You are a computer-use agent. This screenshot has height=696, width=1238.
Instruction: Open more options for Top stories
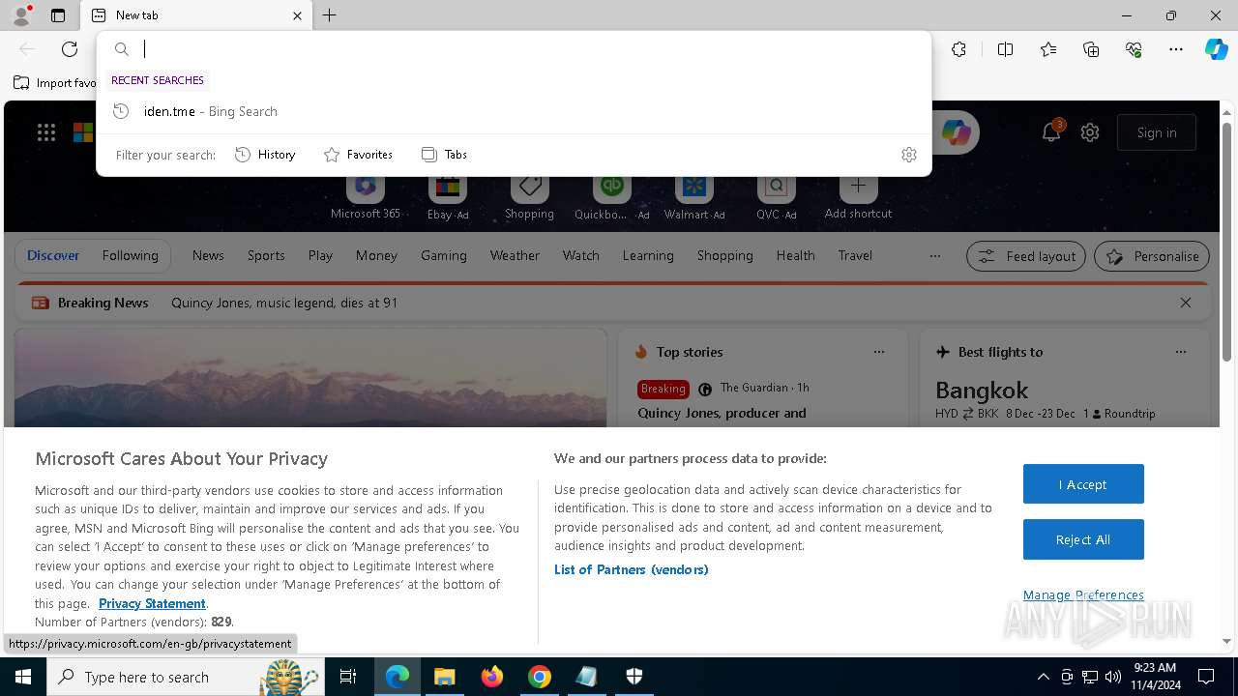click(879, 352)
